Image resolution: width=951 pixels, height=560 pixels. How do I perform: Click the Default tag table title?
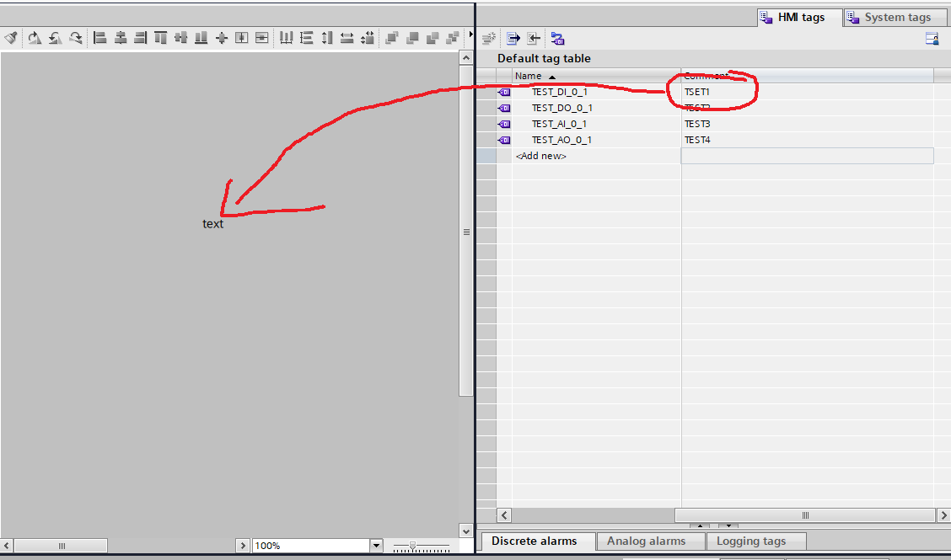point(544,59)
